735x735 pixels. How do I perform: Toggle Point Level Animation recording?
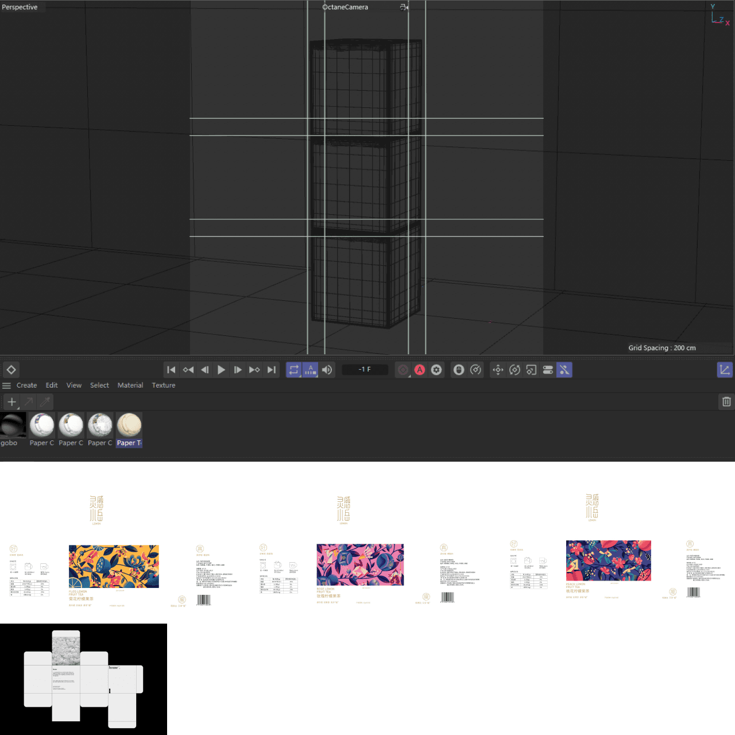click(x=564, y=370)
